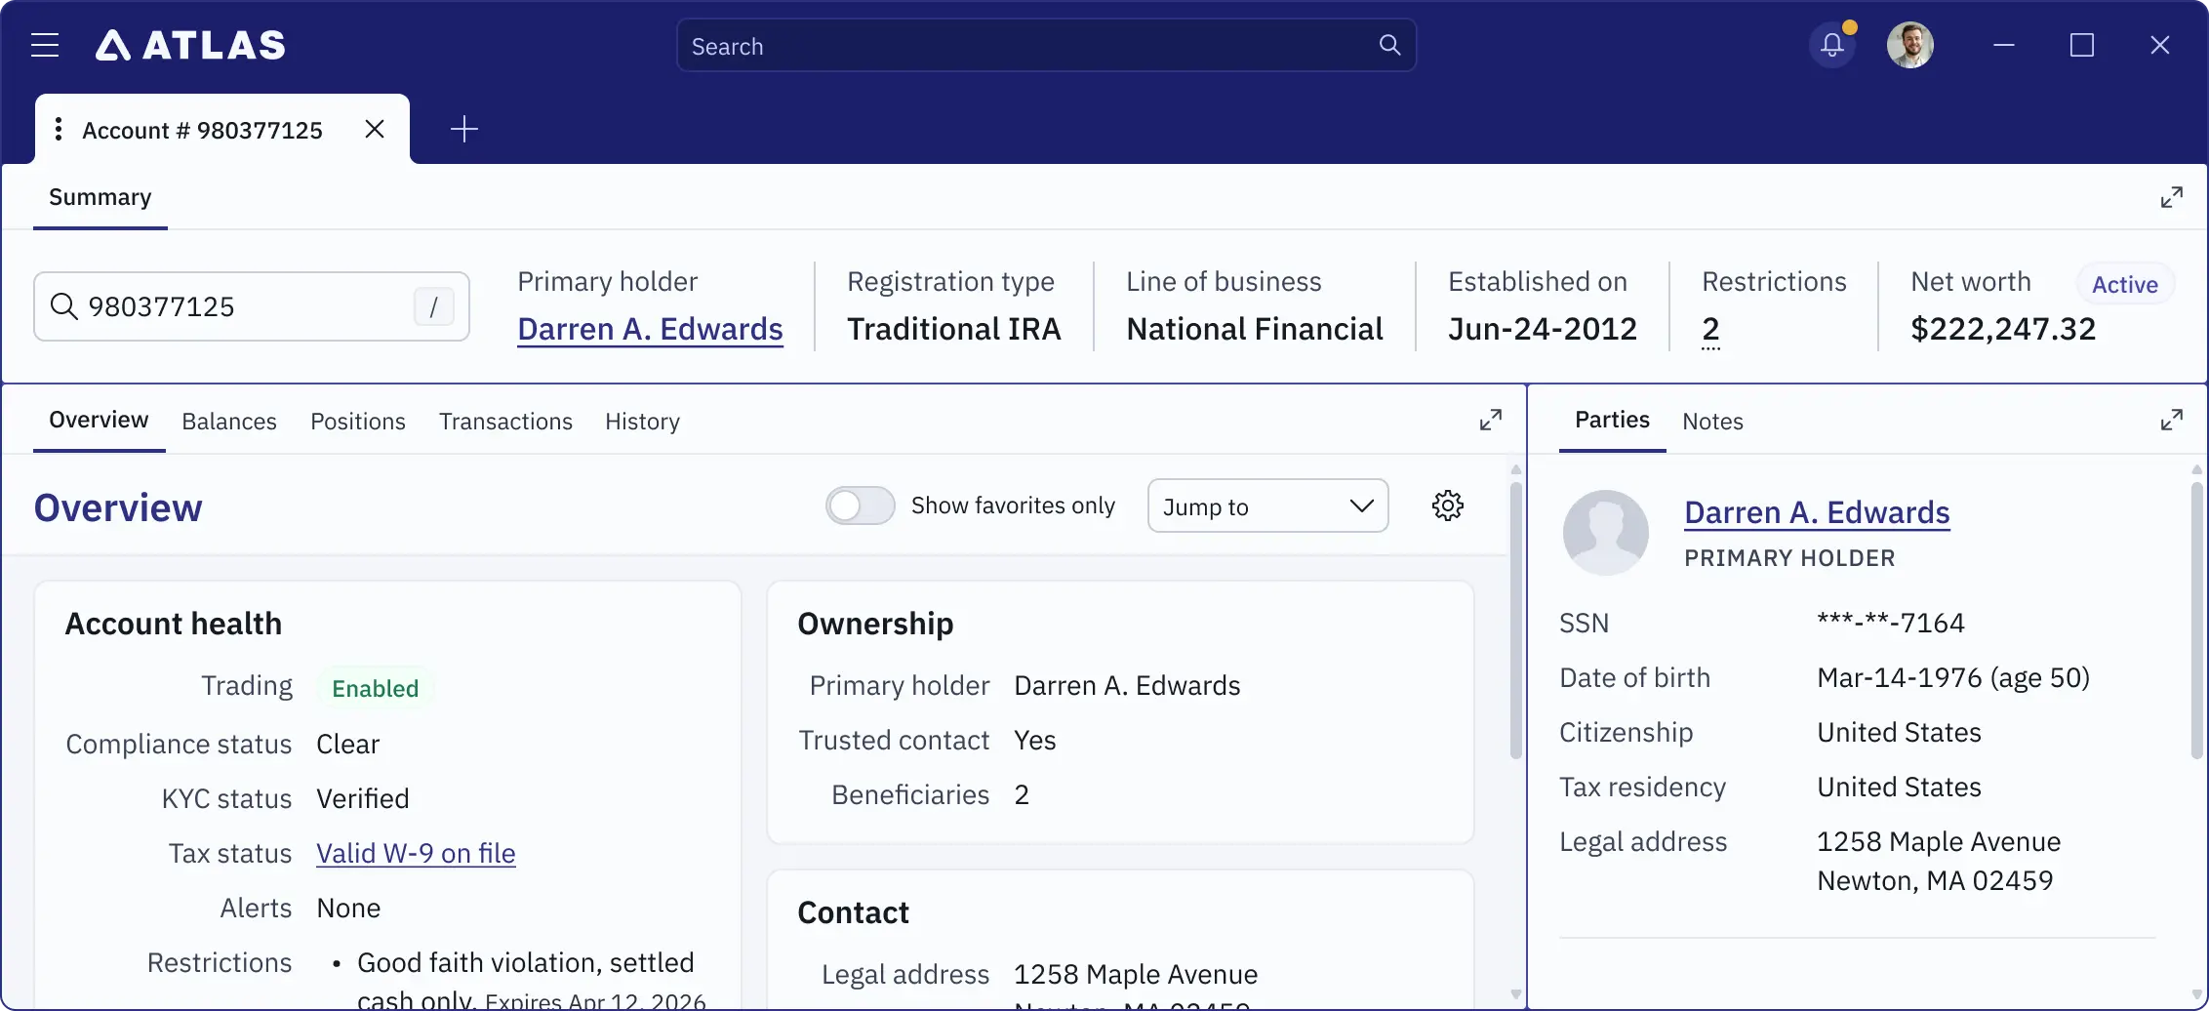Maximize the Atlas window
This screenshot has height=1011, width=2209.
[x=2081, y=45]
